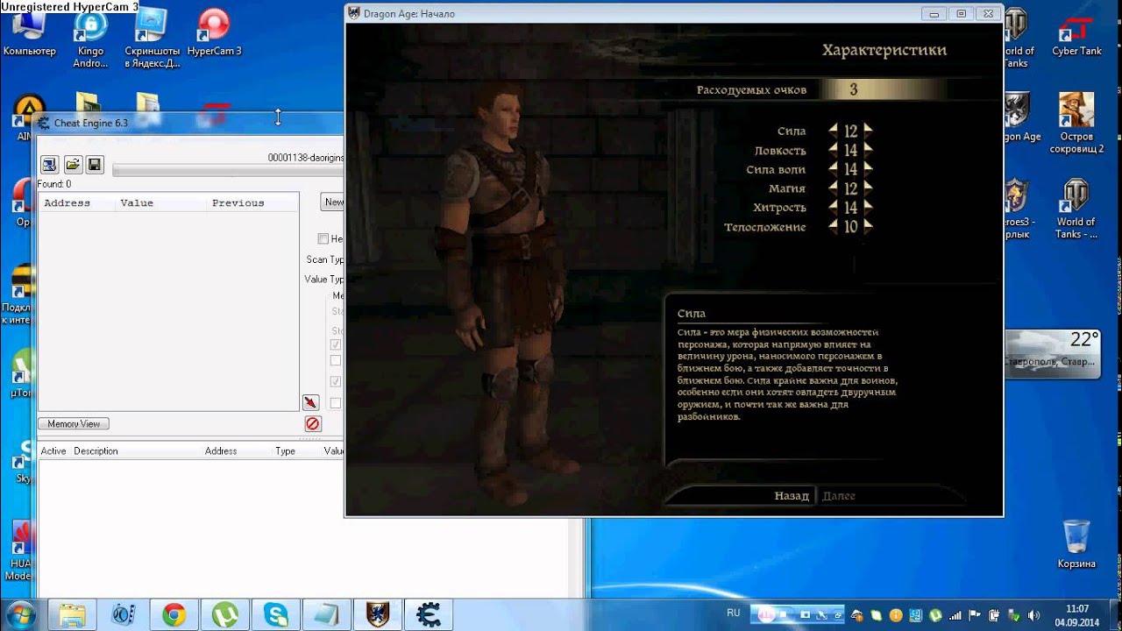The height and width of the screenshot is (631, 1122).
Task: Select the Скриншоты в Яндекс.Диск desktop icon
Action: point(152,38)
